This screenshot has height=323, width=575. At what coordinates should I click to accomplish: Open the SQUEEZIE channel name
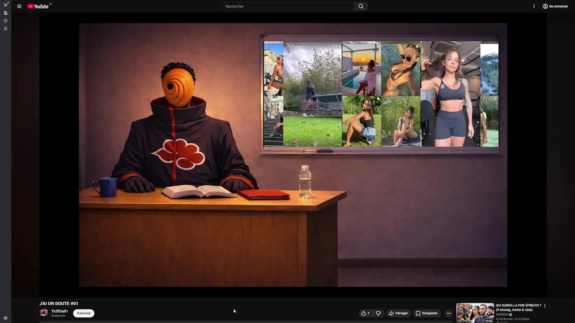click(x=502, y=314)
